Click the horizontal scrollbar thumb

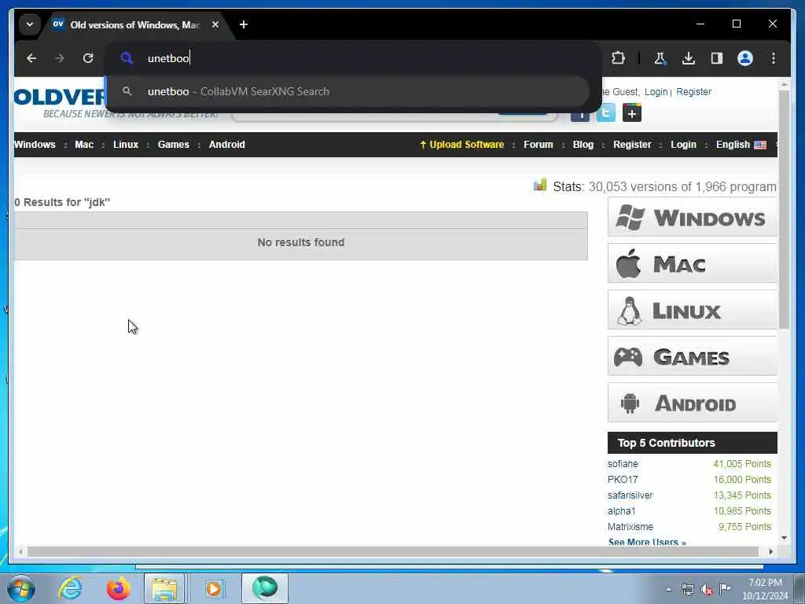[x=393, y=551]
